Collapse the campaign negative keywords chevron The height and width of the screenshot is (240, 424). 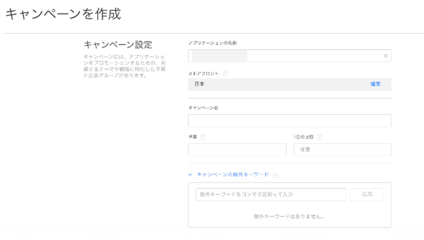pos(190,175)
